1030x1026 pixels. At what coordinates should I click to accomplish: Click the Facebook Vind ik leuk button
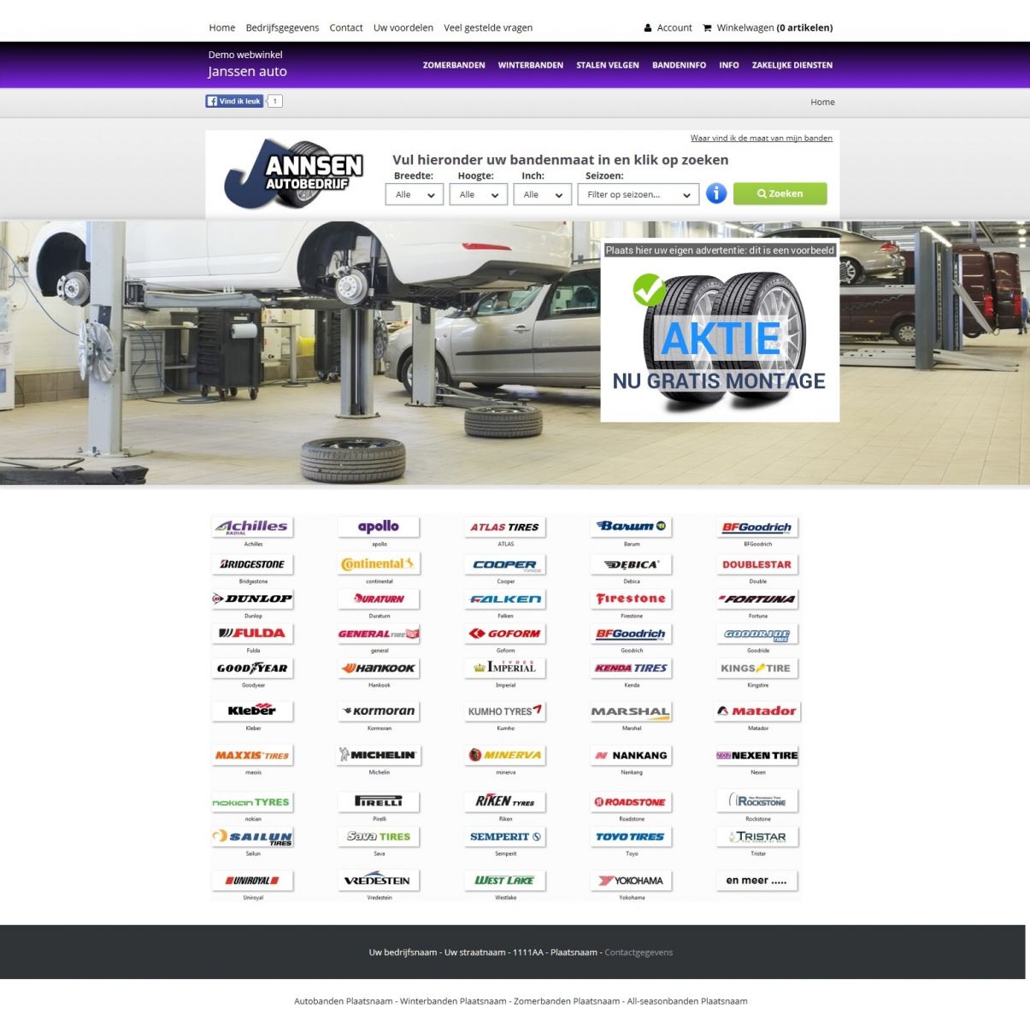234,101
